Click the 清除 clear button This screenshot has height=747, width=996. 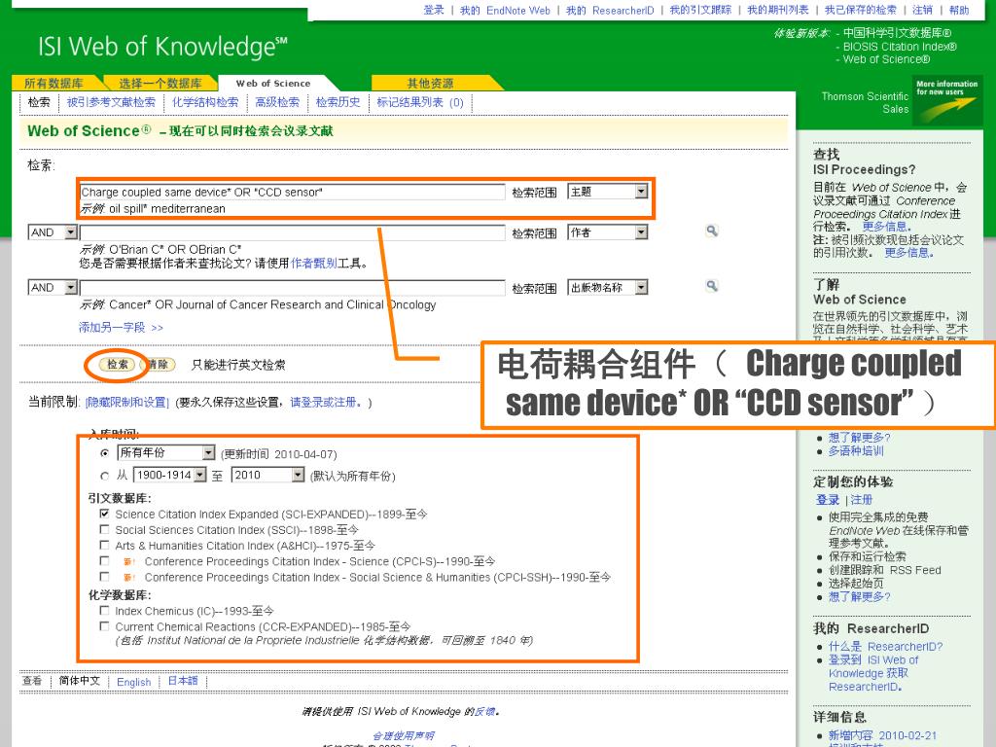pos(159,365)
